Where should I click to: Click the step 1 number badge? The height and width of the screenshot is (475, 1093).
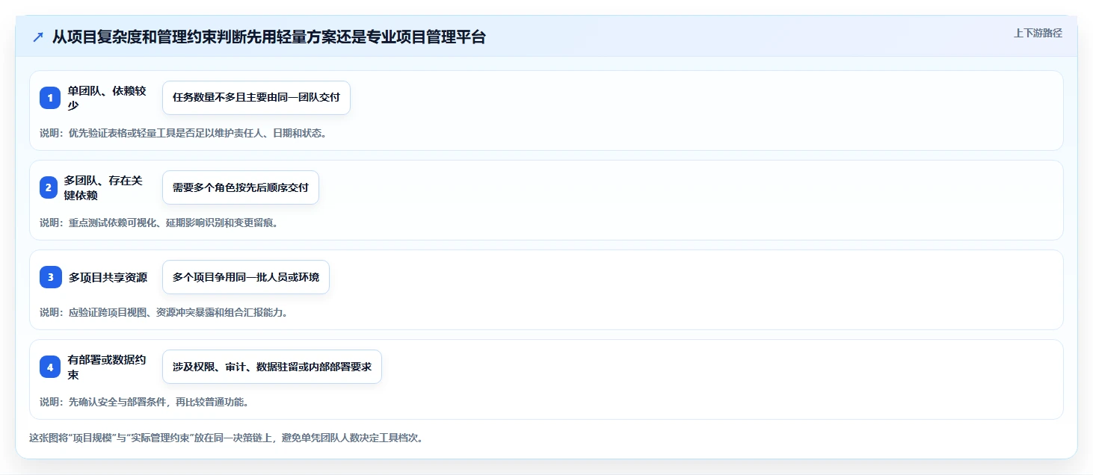click(x=50, y=98)
